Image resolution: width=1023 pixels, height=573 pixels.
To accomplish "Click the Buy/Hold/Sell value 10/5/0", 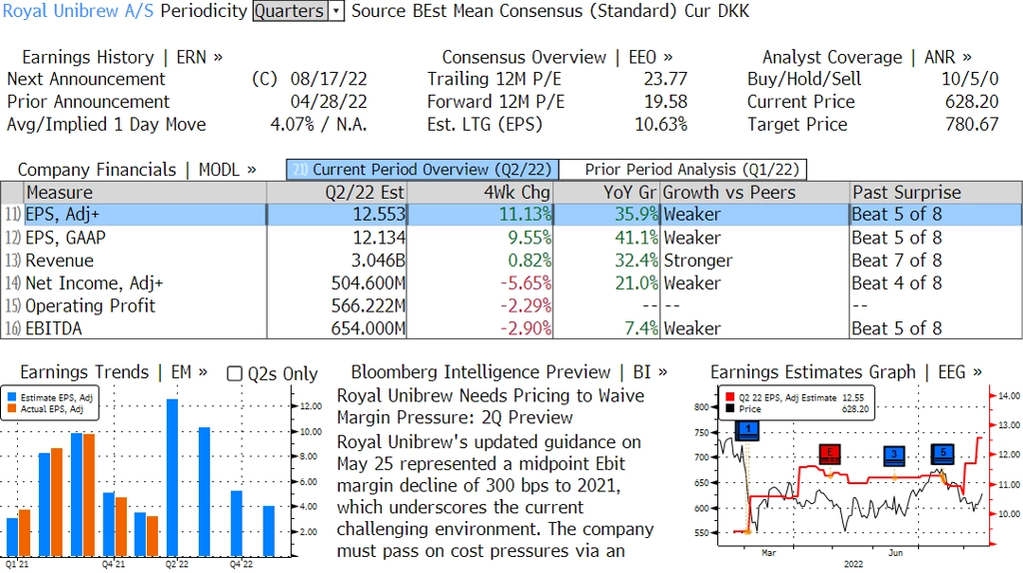I will [x=969, y=79].
